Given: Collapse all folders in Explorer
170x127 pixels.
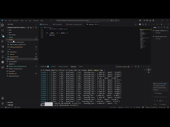Looking at the screenshot, I should pyautogui.click(x=36, y=28).
